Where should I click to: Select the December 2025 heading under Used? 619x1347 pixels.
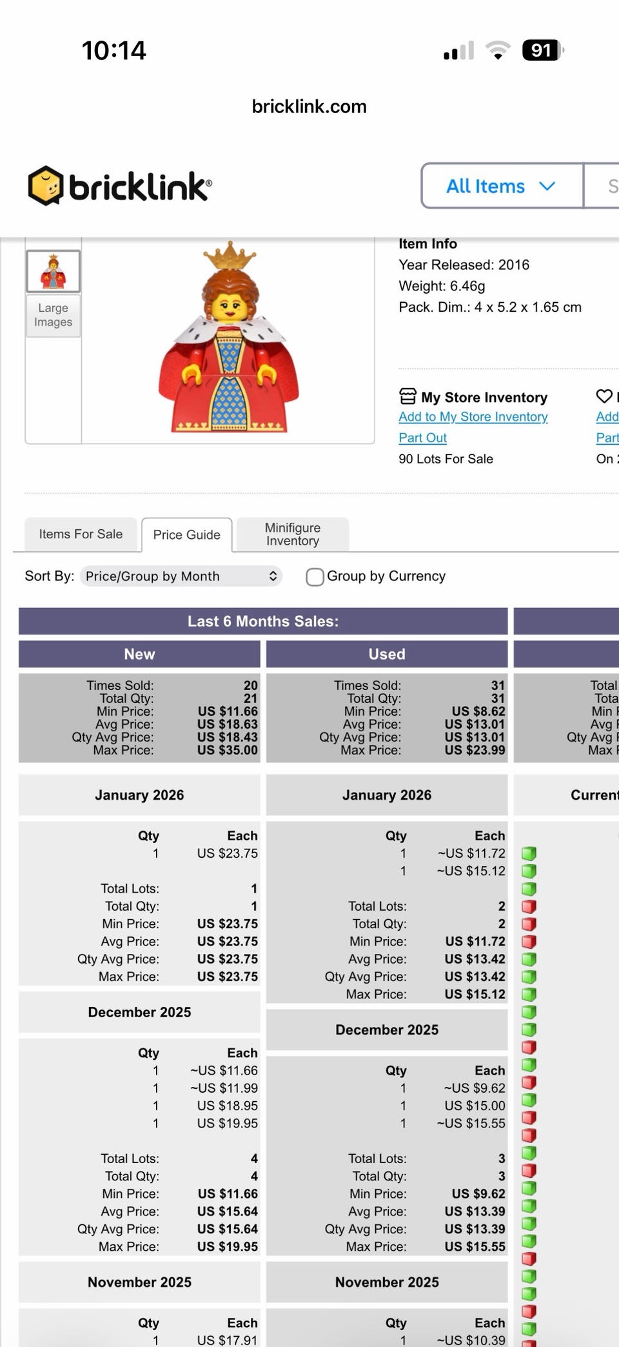tap(387, 1029)
